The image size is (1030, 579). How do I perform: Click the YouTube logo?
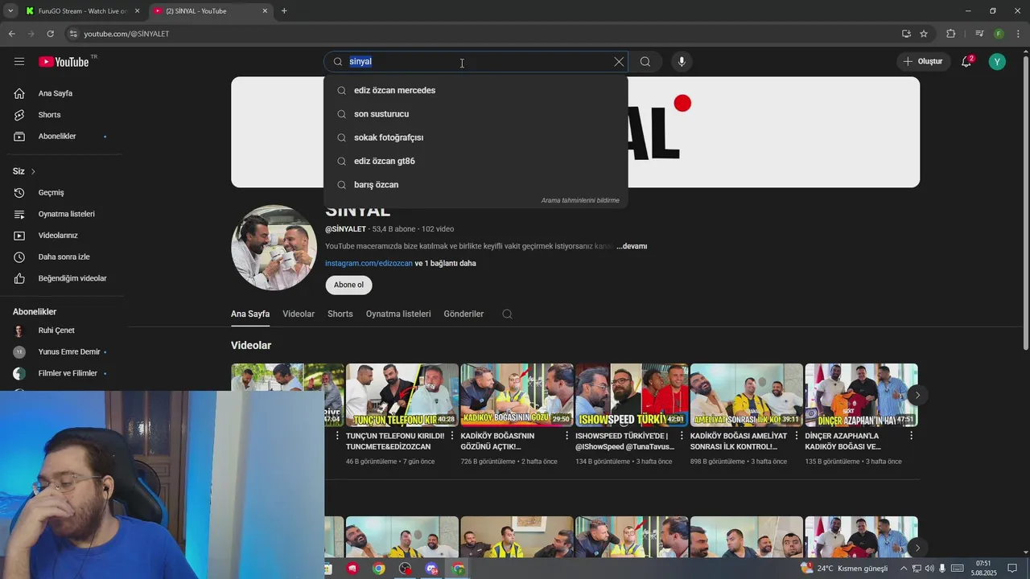64,62
